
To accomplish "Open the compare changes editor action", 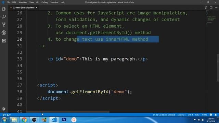I will tap(206, 8).
